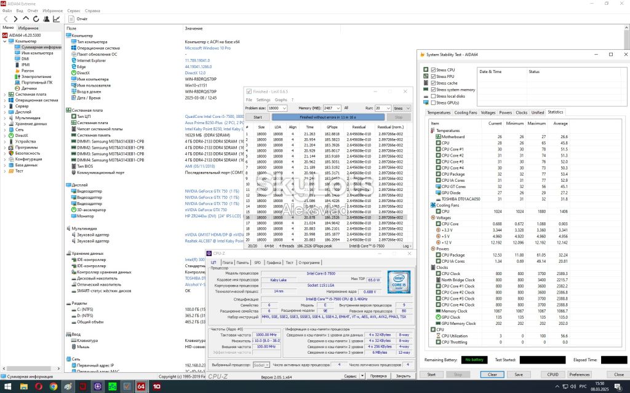Open the Graphs menu in LinX
The image size is (630, 393).
pyautogui.click(x=281, y=100)
